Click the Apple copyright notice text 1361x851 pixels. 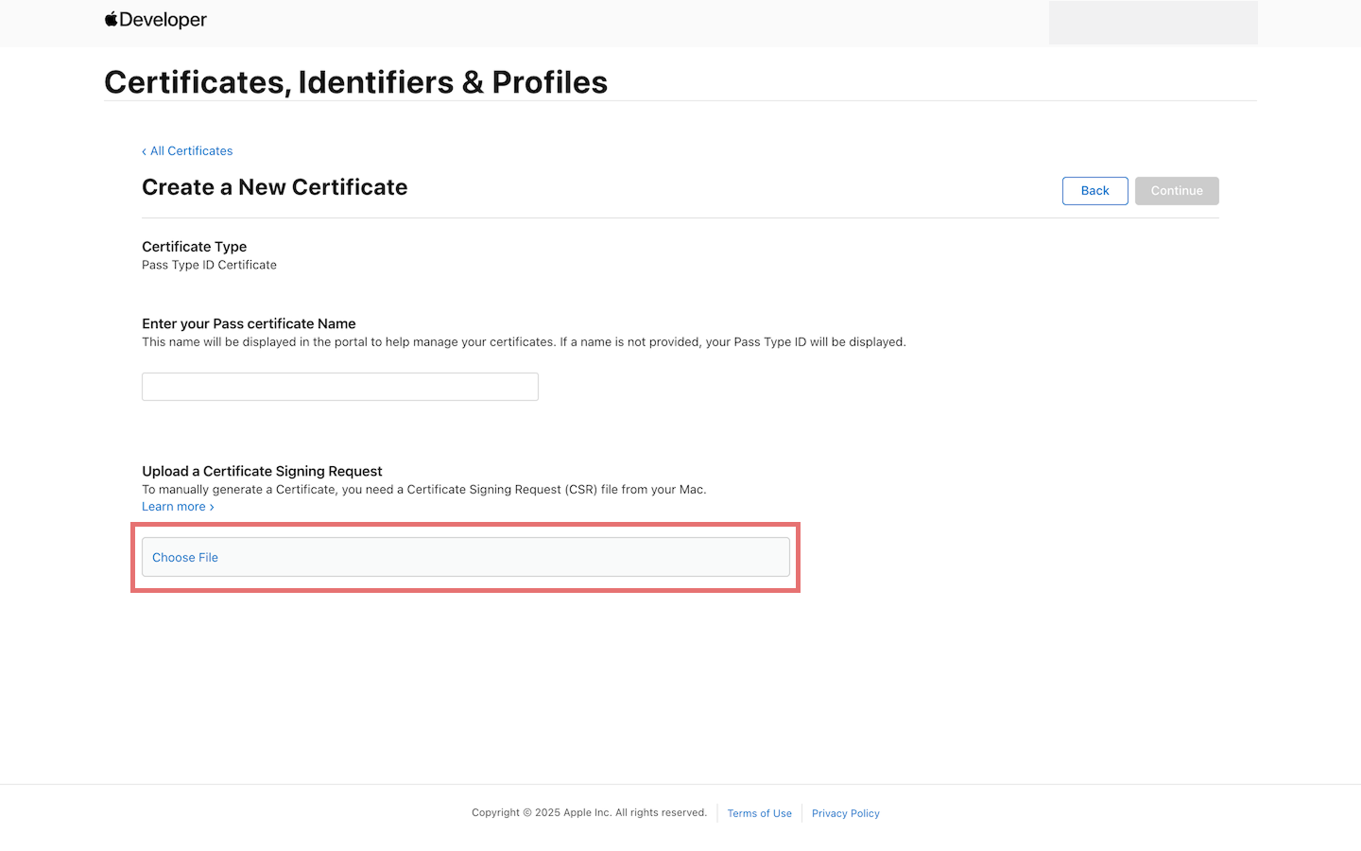(x=589, y=812)
